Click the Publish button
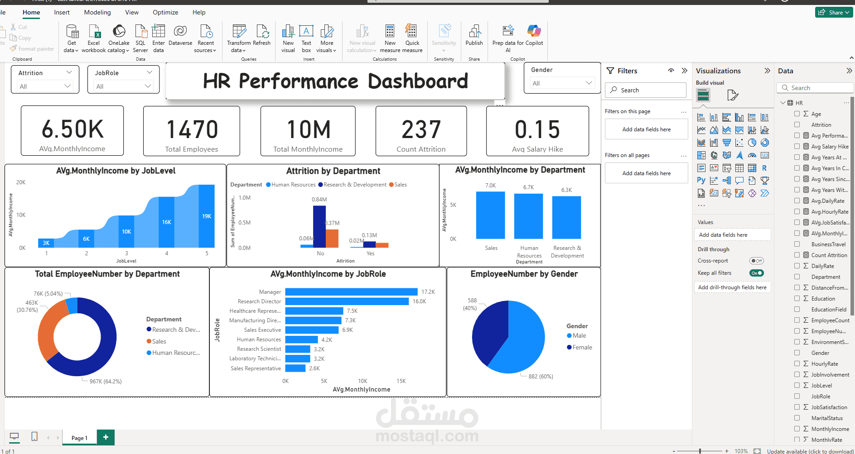Image resolution: width=855 pixels, height=454 pixels. click(x=474, y=35)
